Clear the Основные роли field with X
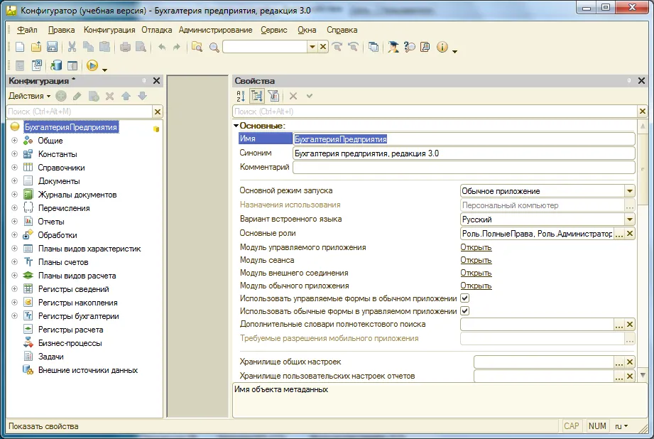Image resolution: width=654 pixels, height=439 pixels. pyautogui.click(x=630, y=234)
